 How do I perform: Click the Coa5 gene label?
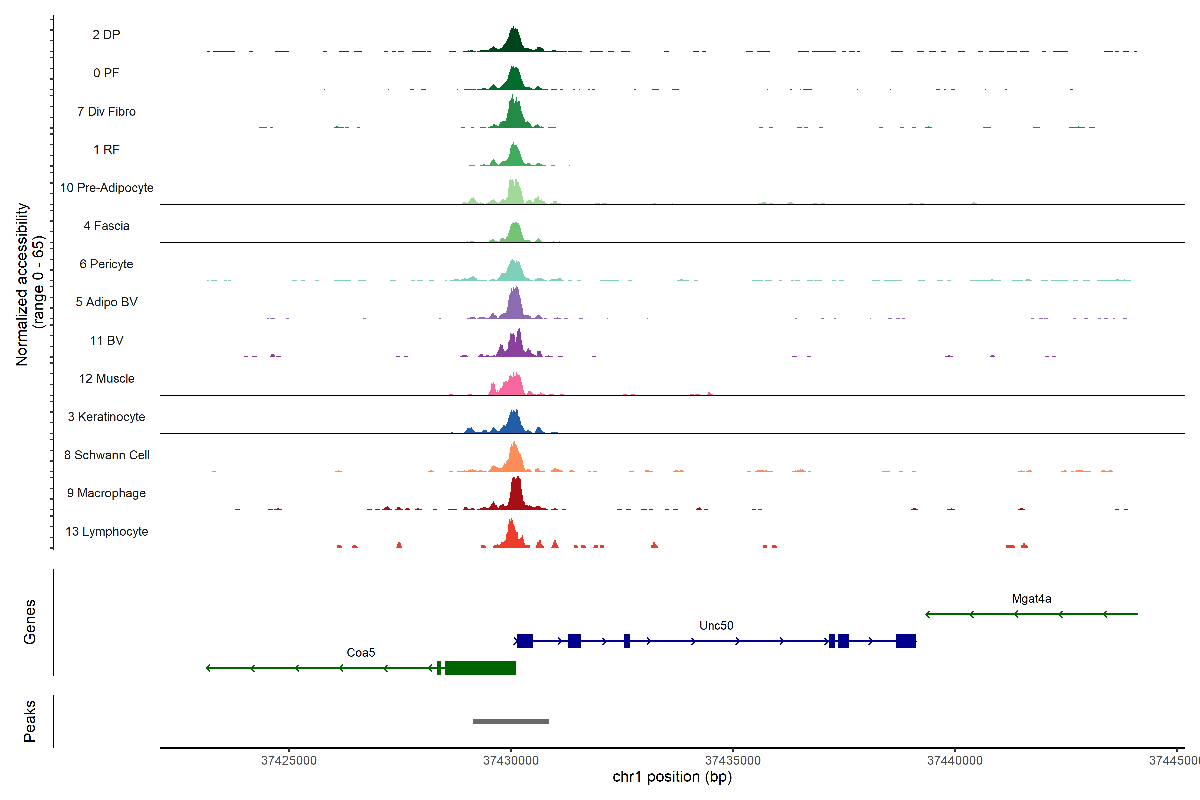[x=361, y=653]
